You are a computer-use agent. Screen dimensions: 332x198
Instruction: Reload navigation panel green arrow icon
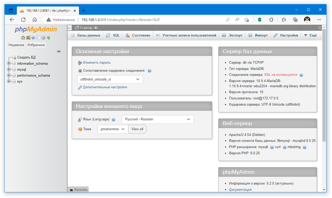(x=49, y=38)
